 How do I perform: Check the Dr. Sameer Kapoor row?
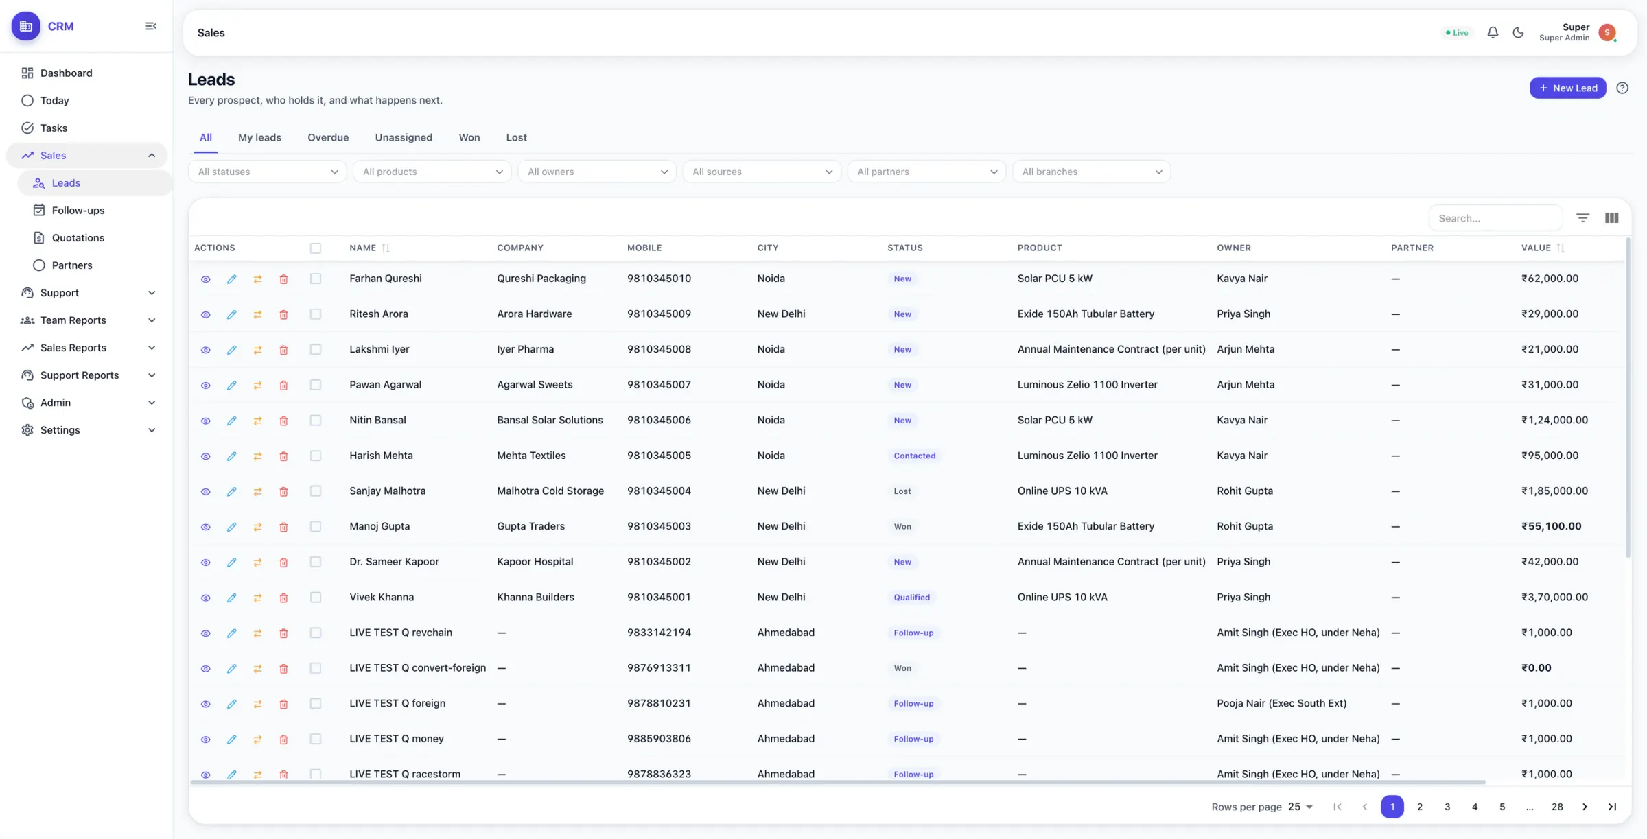click(x=316, y=562)
